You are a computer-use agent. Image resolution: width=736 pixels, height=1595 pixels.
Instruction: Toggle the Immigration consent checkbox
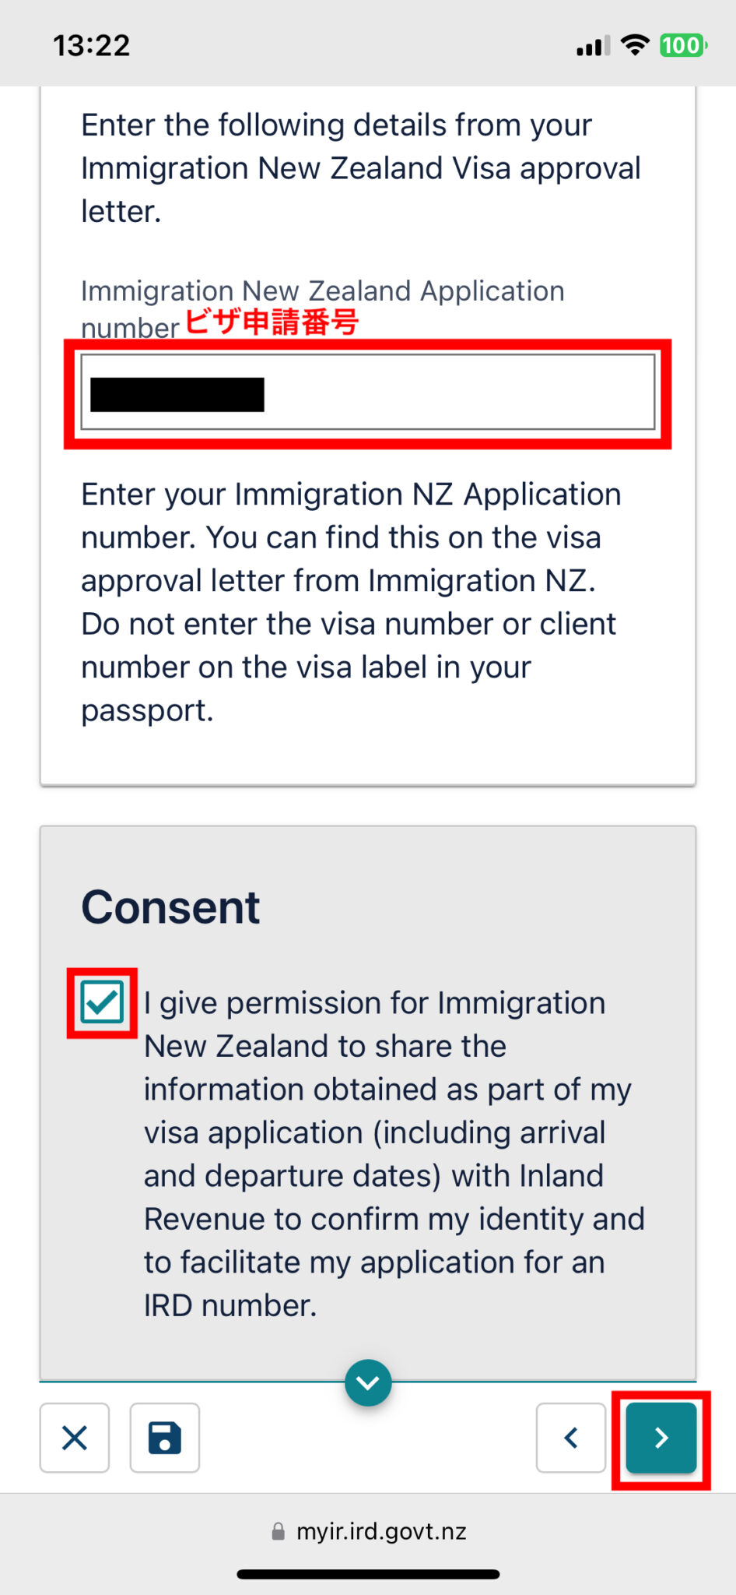click(102, 1002)
